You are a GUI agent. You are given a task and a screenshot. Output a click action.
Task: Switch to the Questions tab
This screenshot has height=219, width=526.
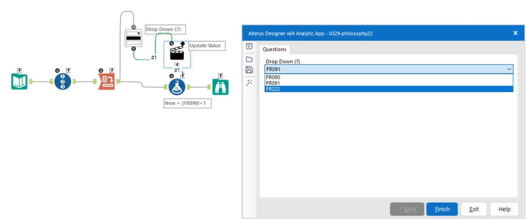274,49
